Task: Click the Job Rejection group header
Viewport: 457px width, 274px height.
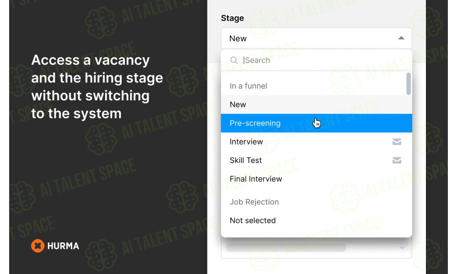Action: pyautogui.click(x=254, y=202)
